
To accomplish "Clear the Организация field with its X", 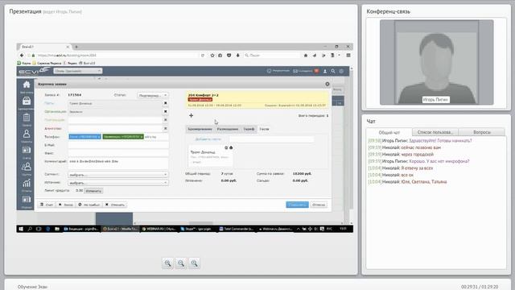I will click(166, 111).
